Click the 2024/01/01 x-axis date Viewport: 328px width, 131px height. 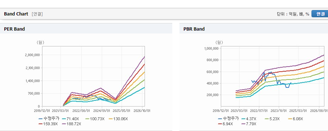point(102,110)
